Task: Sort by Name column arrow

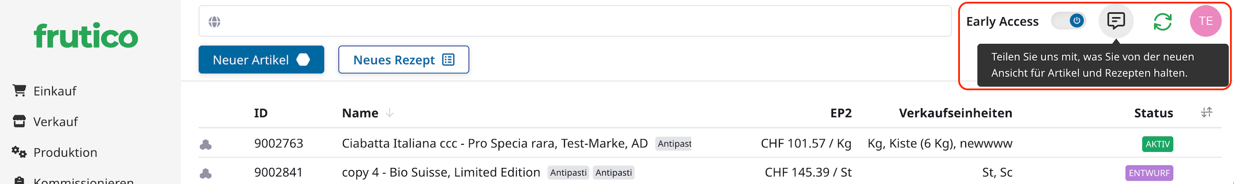Action: pos(389,113)
